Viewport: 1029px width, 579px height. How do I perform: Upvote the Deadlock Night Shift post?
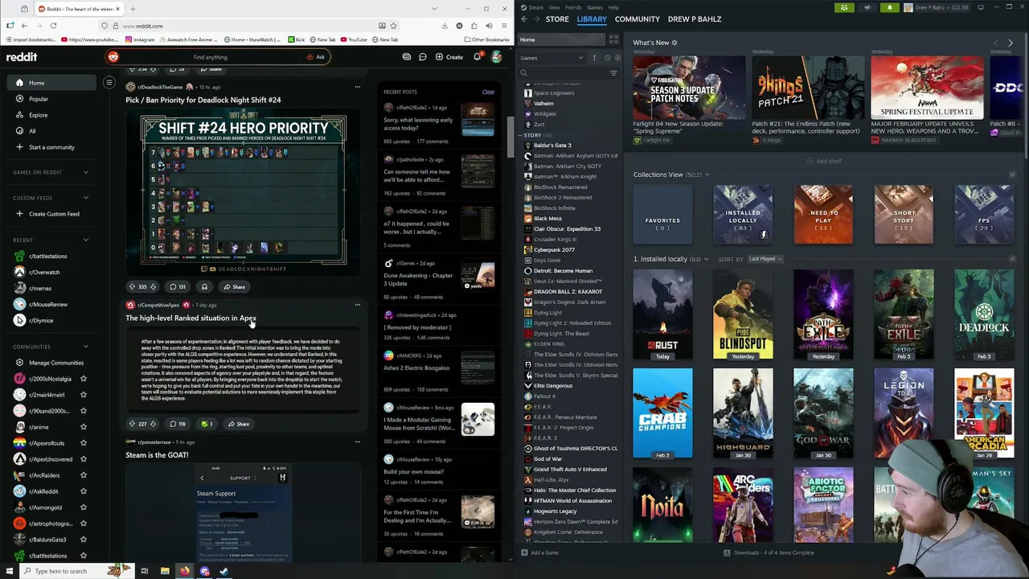pos(132,287)
